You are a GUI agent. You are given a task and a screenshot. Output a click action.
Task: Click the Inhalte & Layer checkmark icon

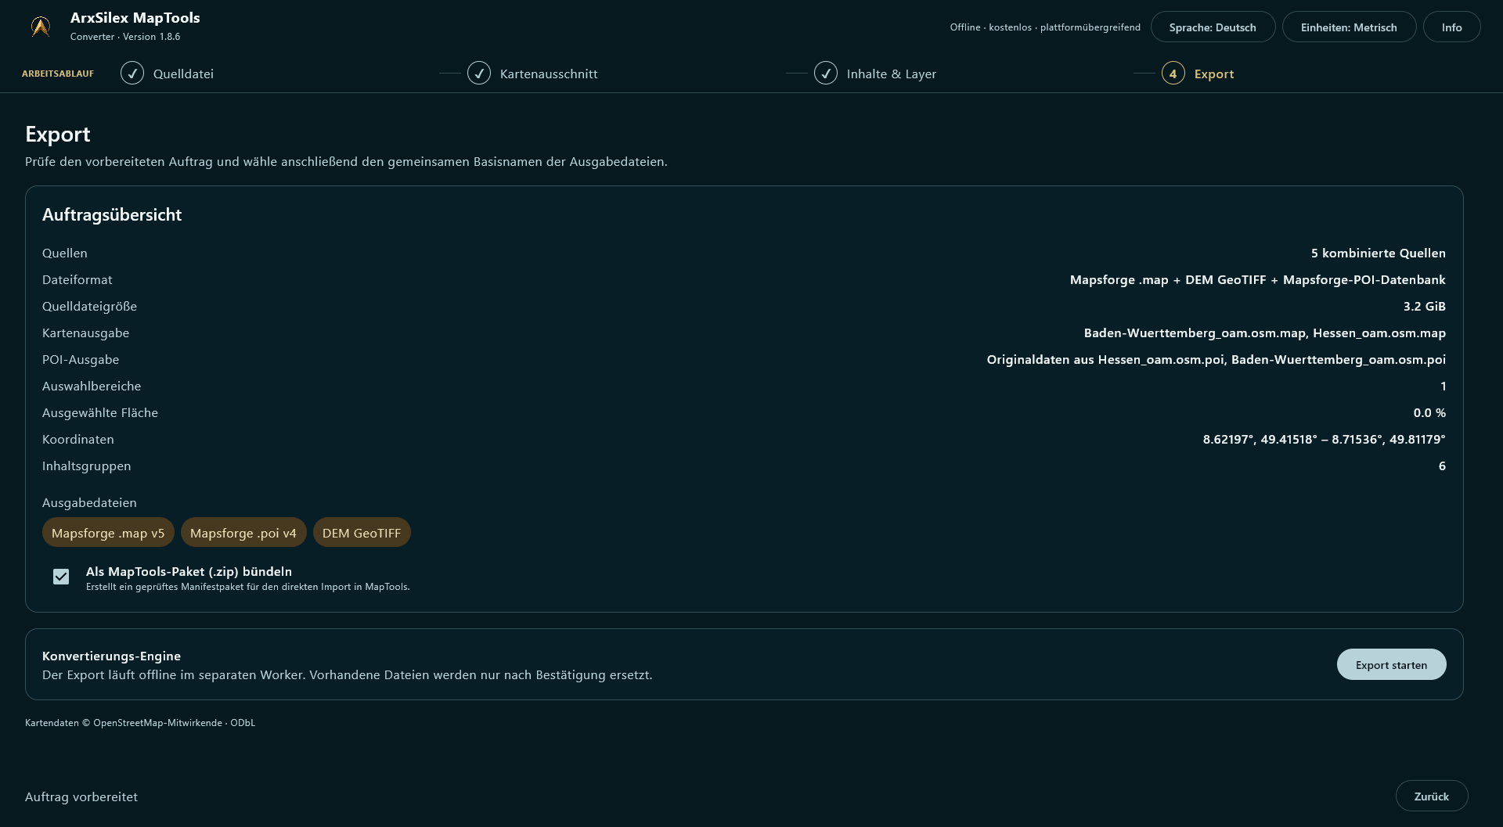point(826,74)
